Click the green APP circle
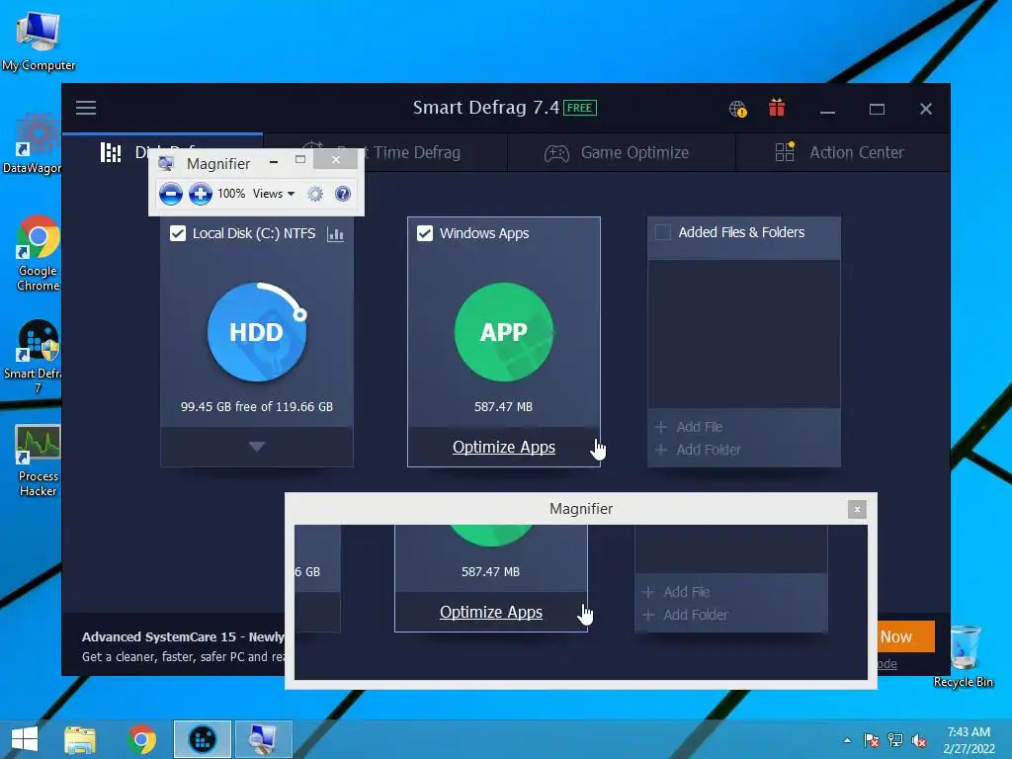This screenshot has height=759, width=1012. coord(503,332)
